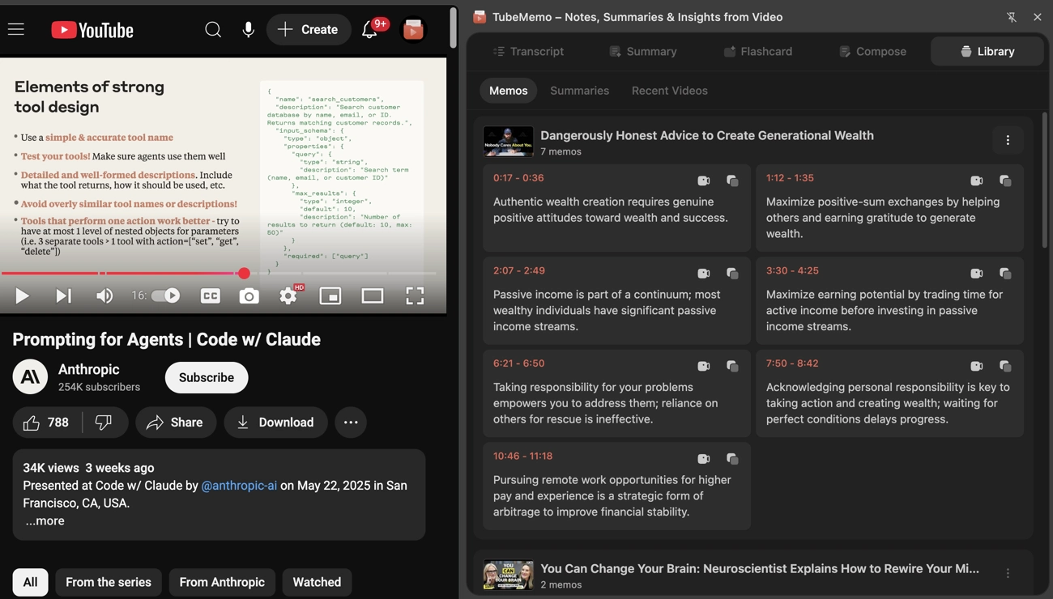Skip to next video
The width and height of the screenshot is (1053, 599).
tap(63, 296)
